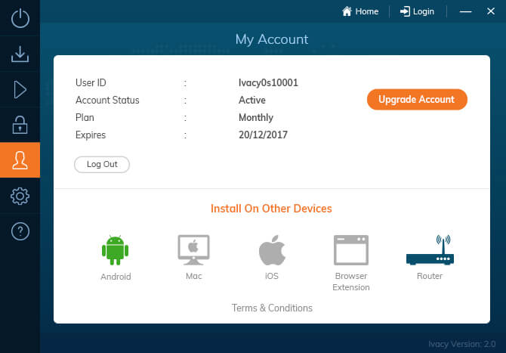Click the My Account page title
Viewport: 506px width, 353px height.
[272, 39]
